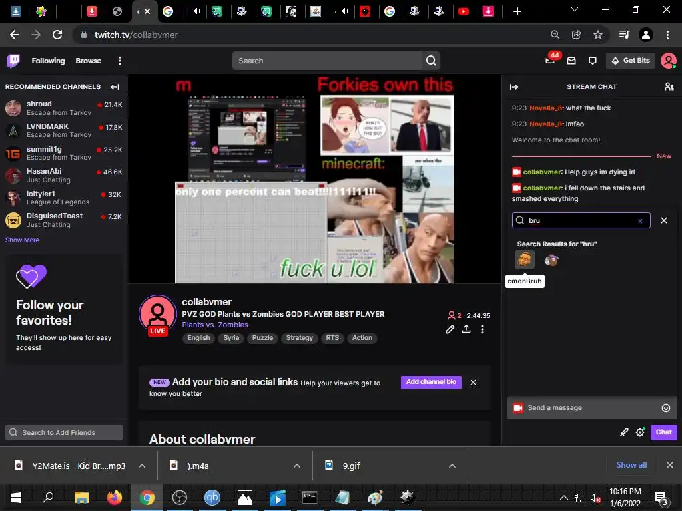Screen dimensions: 682x511
Task: Open the whispers speech bubble icon
Action: click(592, 61)
